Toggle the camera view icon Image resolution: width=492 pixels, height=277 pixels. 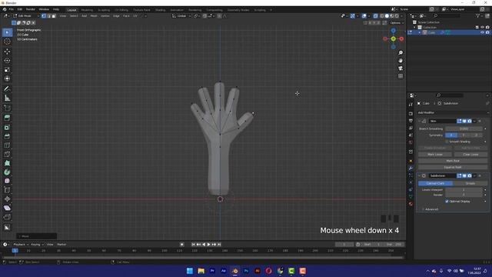401,68
